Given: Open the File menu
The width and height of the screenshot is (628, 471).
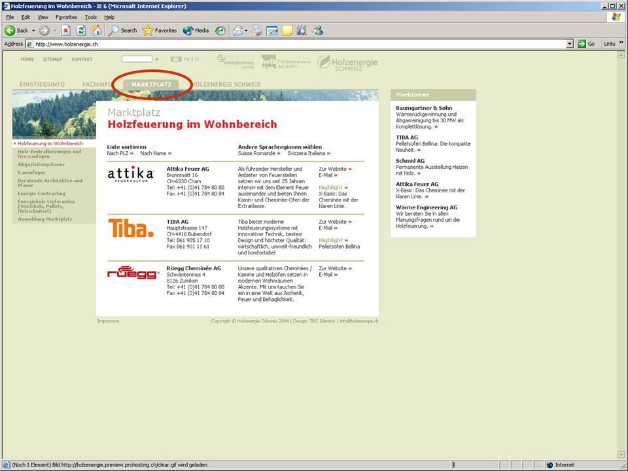Looking at the screenshot, I should pos(10,17).
